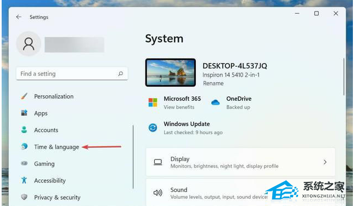The width and height of the screenshot is (354, 206).
Task: Select Accessibility in the sidebar menu
Action: point(50,181)
